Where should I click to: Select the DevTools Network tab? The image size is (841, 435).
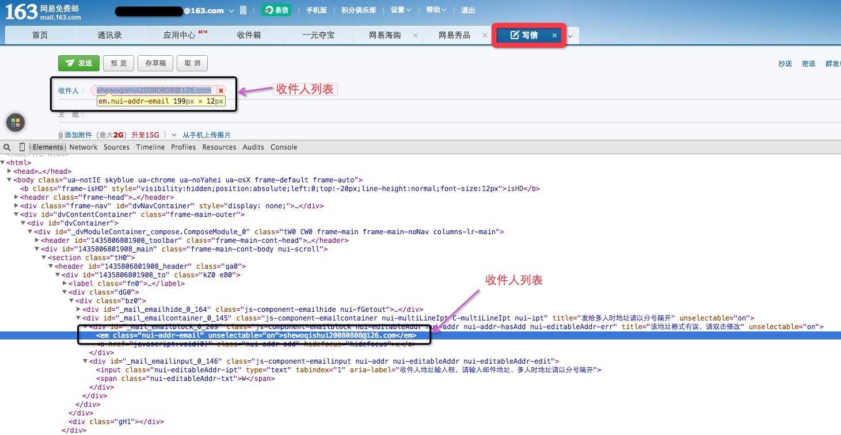83,147
